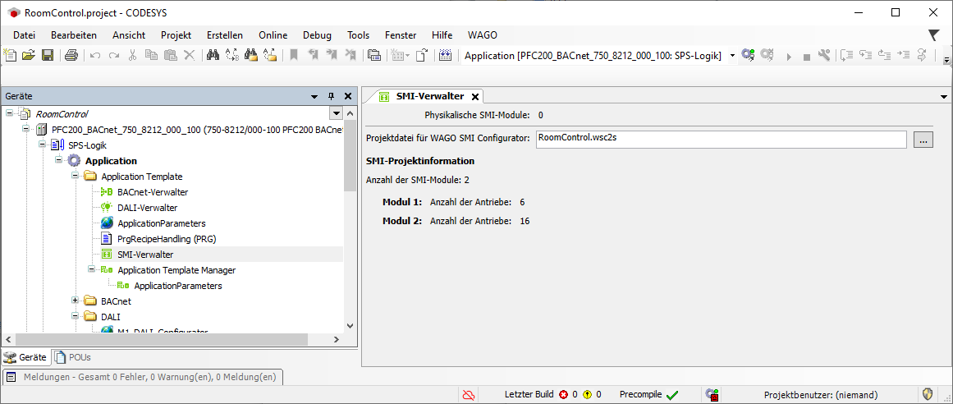Close the SMI-Verwalter tab
This screenshot has height=404, width=953.
(475, 97)
